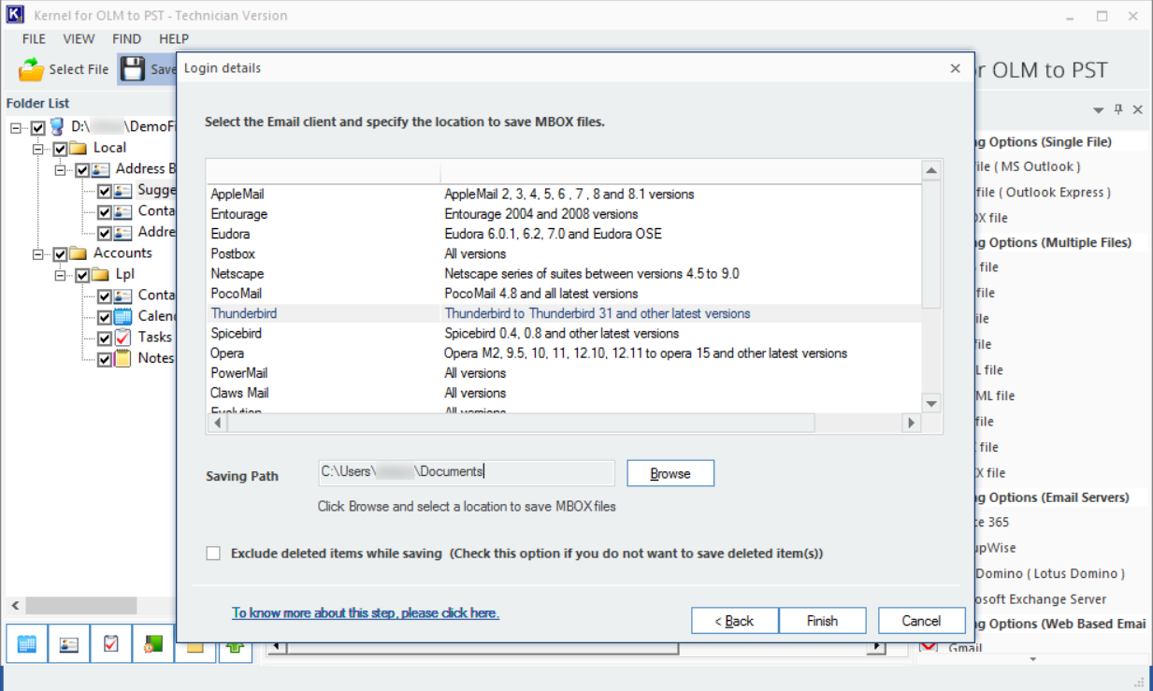Select Netscape in the email client list
The height and width of the screenshot is (691, 1153).
[x=564, y=274]
